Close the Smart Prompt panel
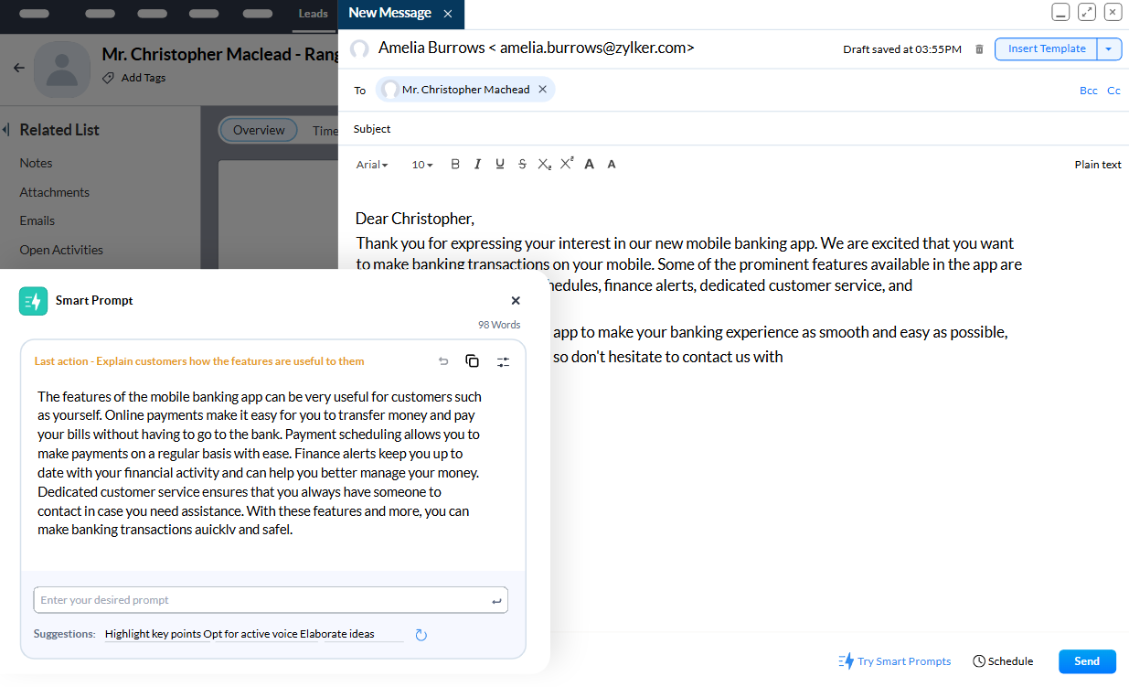 [x=516, y=300]
